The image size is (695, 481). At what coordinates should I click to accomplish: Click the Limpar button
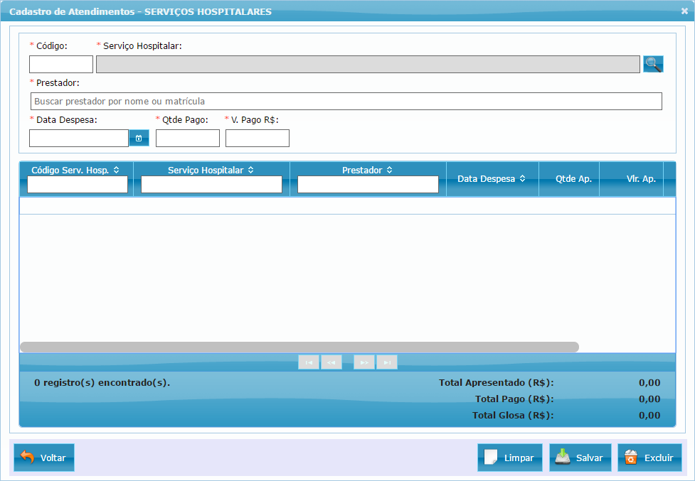pos(510,458)
